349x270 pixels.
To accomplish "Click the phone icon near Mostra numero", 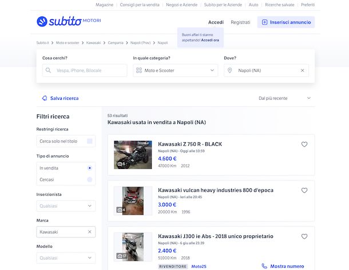I will pyautogui.click(x=264, y=266).
